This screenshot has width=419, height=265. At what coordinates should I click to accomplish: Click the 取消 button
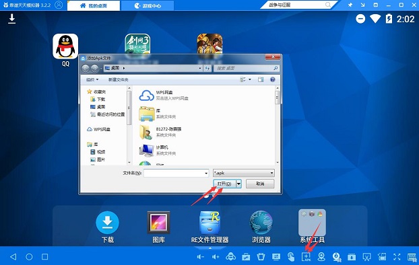pos(260,184)
